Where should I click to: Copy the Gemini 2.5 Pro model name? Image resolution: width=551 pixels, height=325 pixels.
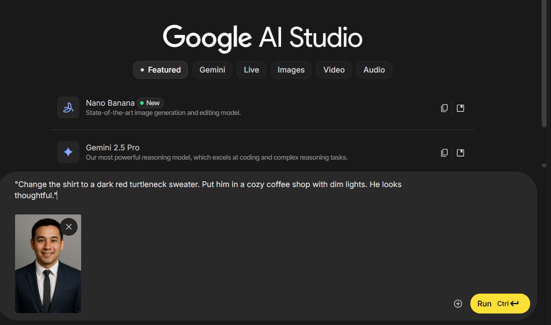[x=444, y=153]
